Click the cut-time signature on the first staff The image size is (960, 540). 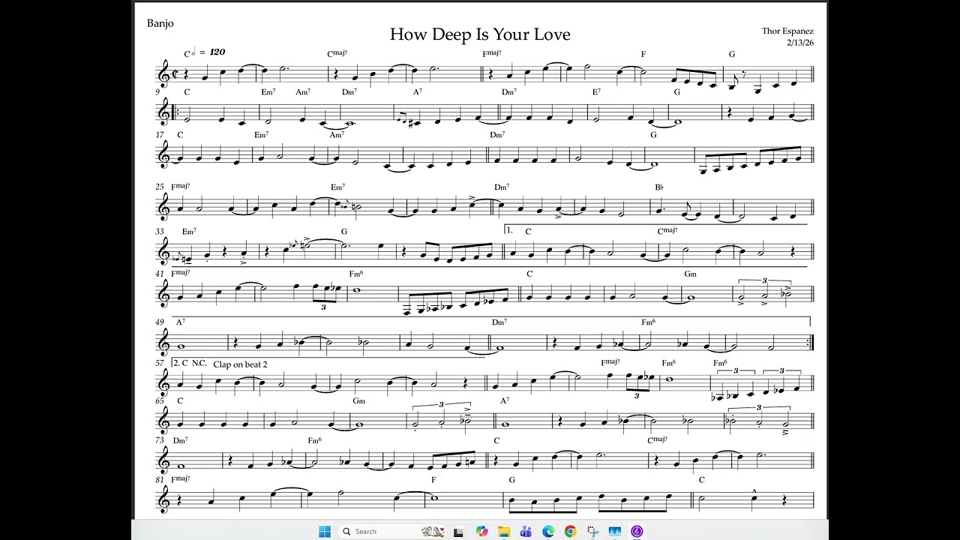[x=175, y=74]
